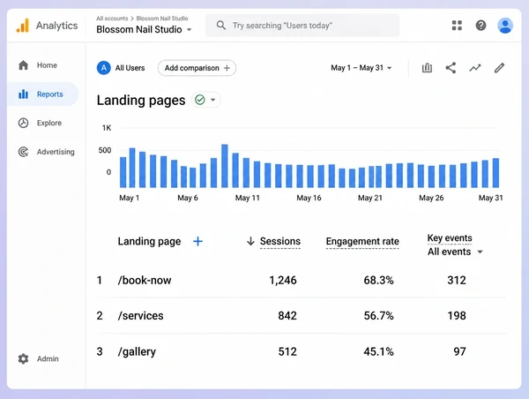Click the May 1 bar in the chart
This screenshot has height=399, width=529.
(123, 172)
